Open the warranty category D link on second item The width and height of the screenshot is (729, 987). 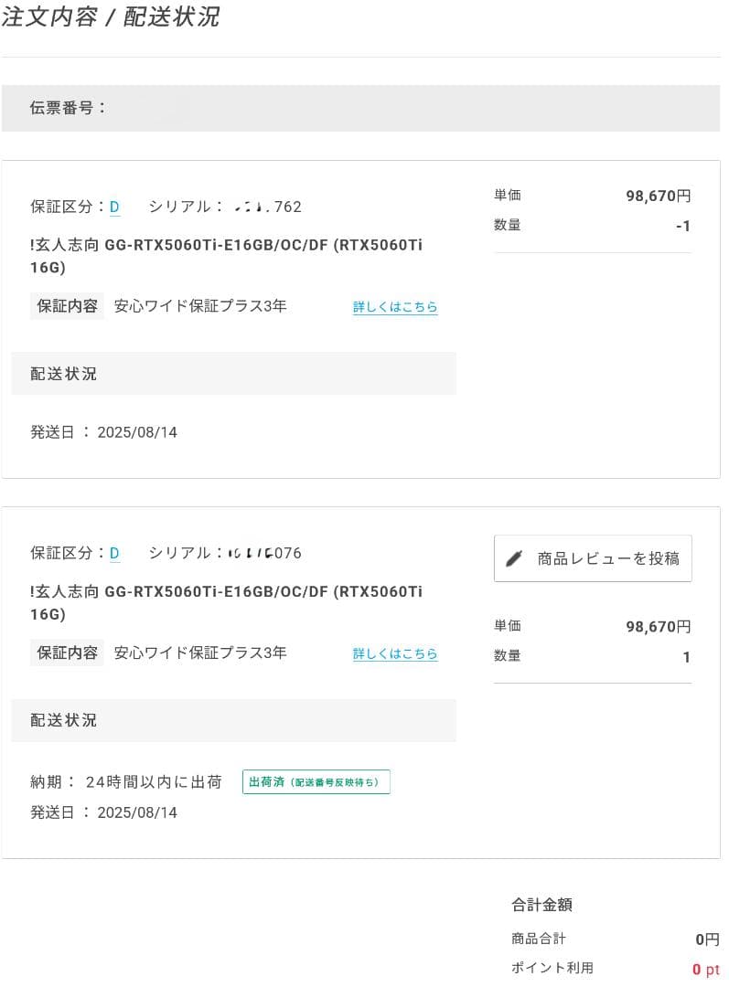tap(113, 553)
